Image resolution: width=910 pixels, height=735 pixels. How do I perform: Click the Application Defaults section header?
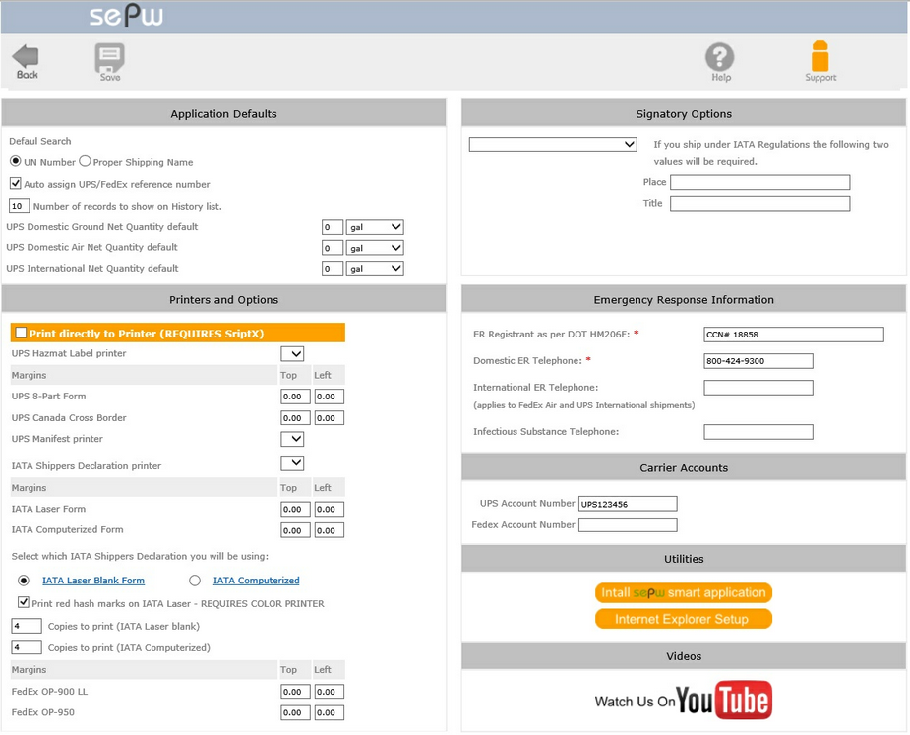(x=223, y=113)
